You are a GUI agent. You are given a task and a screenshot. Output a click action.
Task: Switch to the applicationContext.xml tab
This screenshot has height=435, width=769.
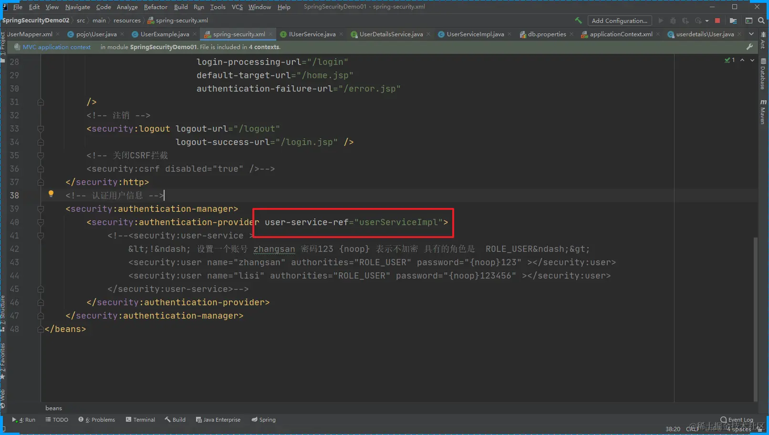pyautogui.click(x=621, y=34)
